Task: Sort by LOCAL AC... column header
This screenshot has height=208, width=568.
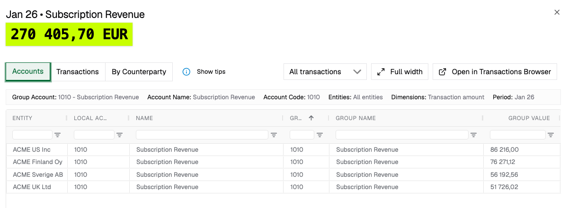Action: point(90,118)
